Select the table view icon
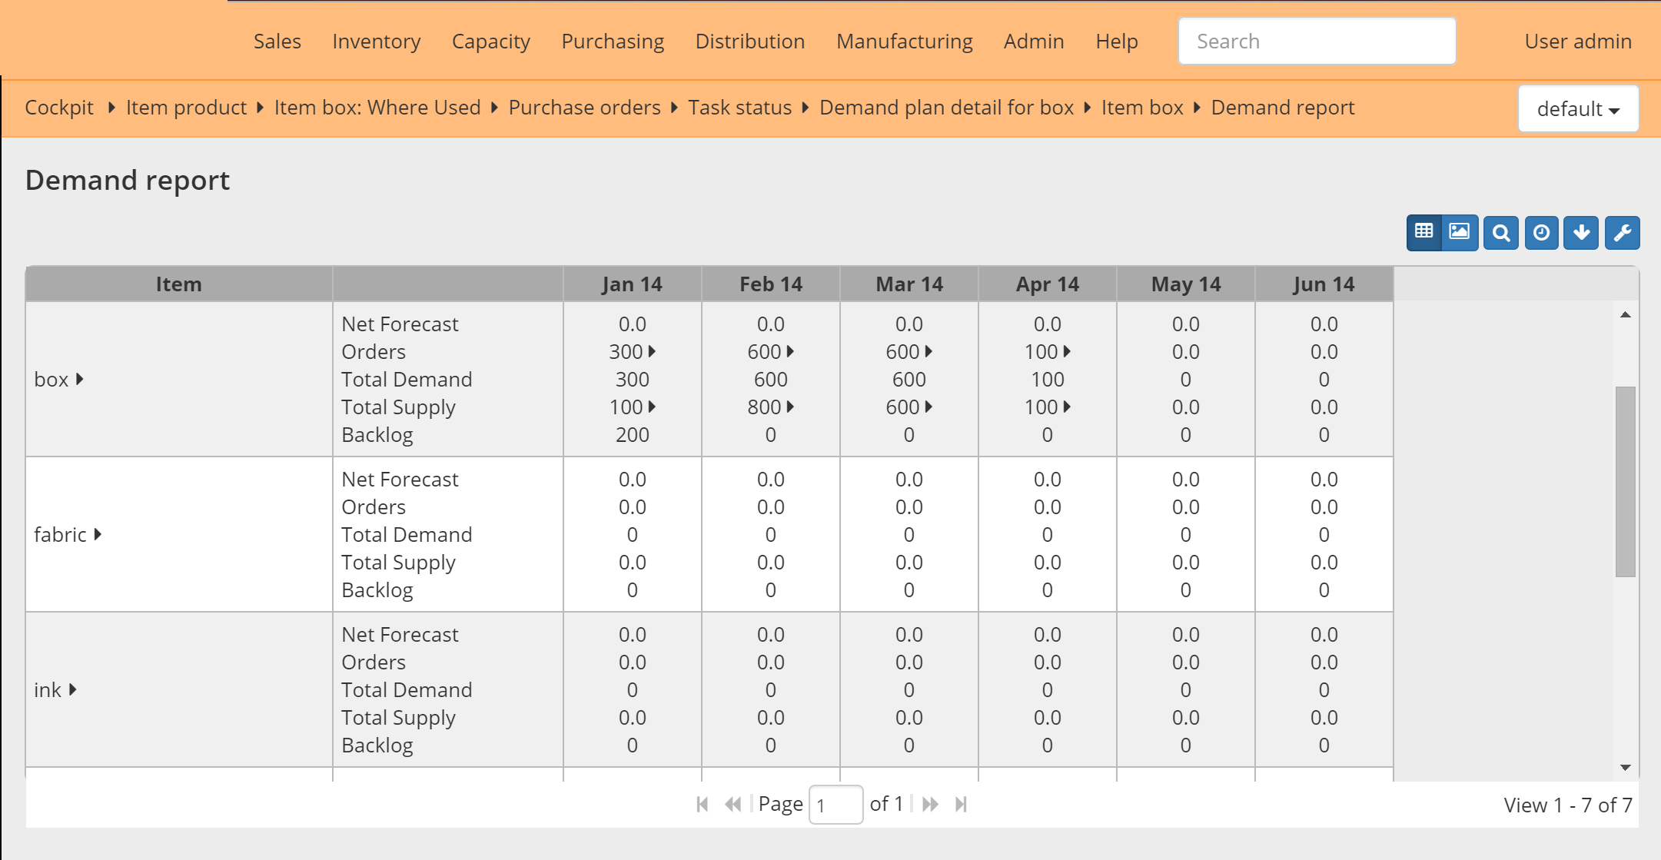 (1424, 232)
